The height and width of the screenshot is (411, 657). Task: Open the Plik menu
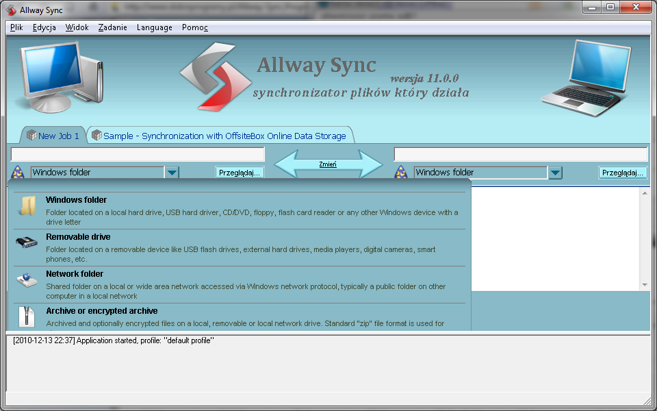pos(16,27)
